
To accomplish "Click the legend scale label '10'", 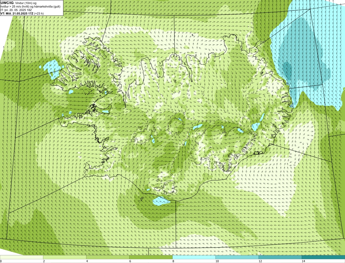I will (x=217, y=261).
